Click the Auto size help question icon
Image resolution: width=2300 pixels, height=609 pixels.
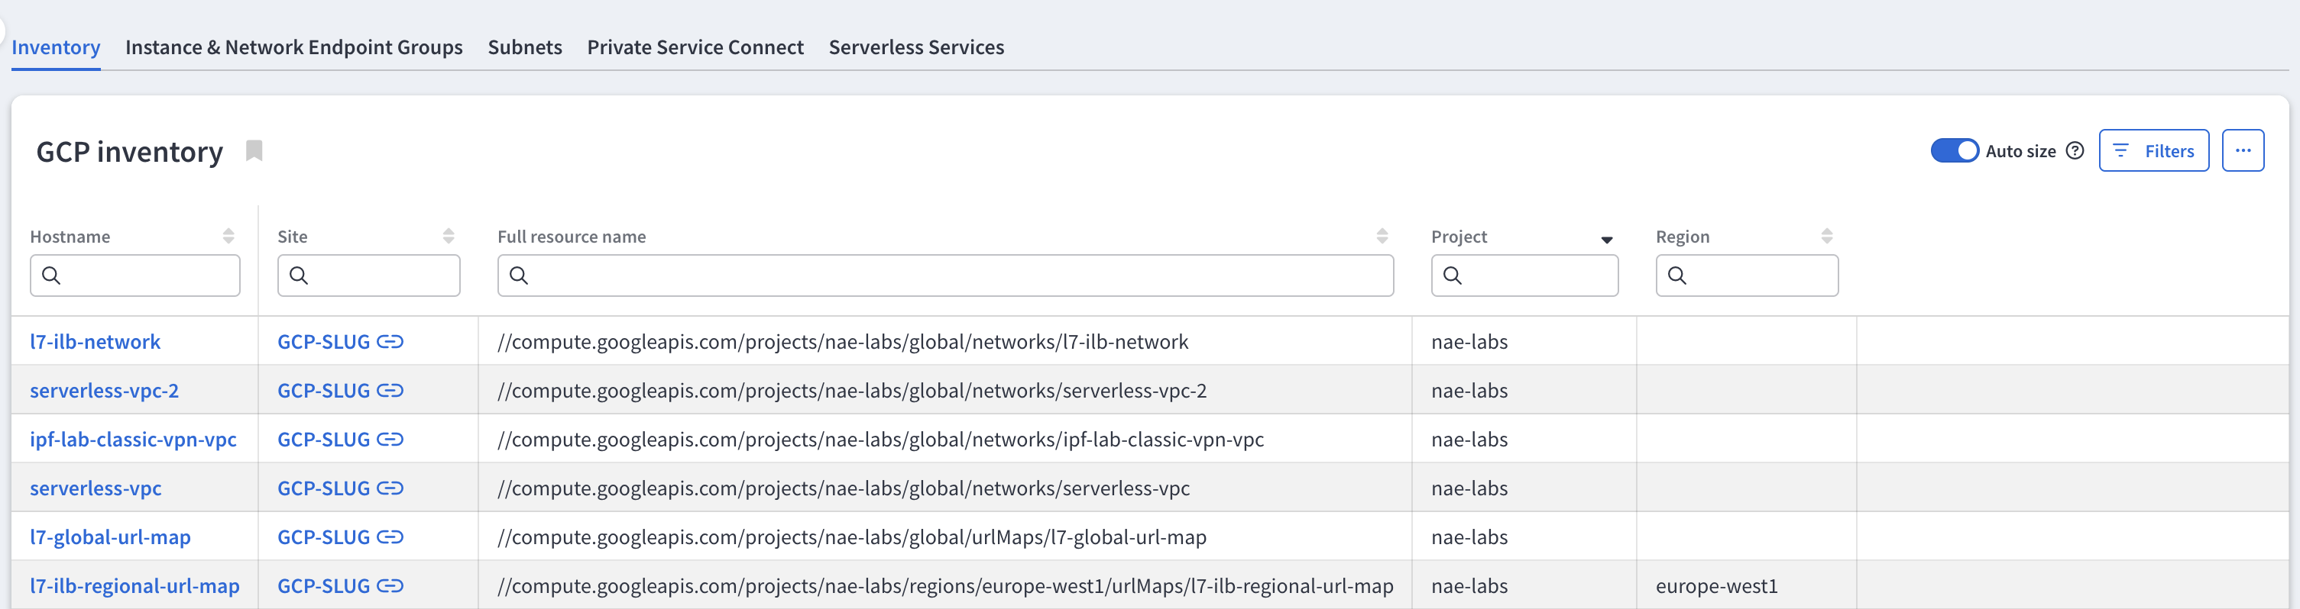[x=2075, y=150]
